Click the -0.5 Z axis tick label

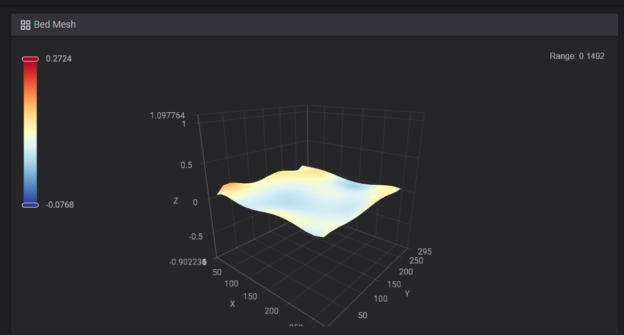tap(196, 236)
